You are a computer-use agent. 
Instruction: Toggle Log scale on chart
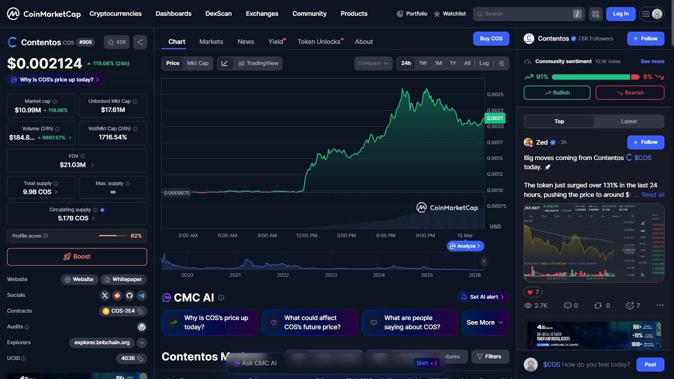coord(484,63)
